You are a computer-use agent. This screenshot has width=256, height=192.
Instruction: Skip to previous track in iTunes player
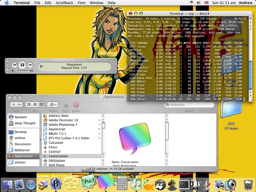[x=14, y=65]
